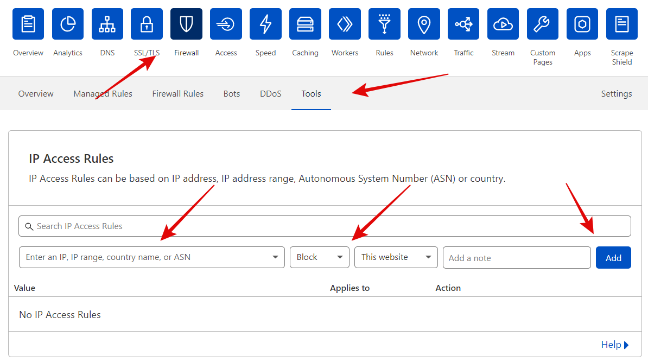Click the search magnifier icon
648x362 pixels.
point(29,226)
